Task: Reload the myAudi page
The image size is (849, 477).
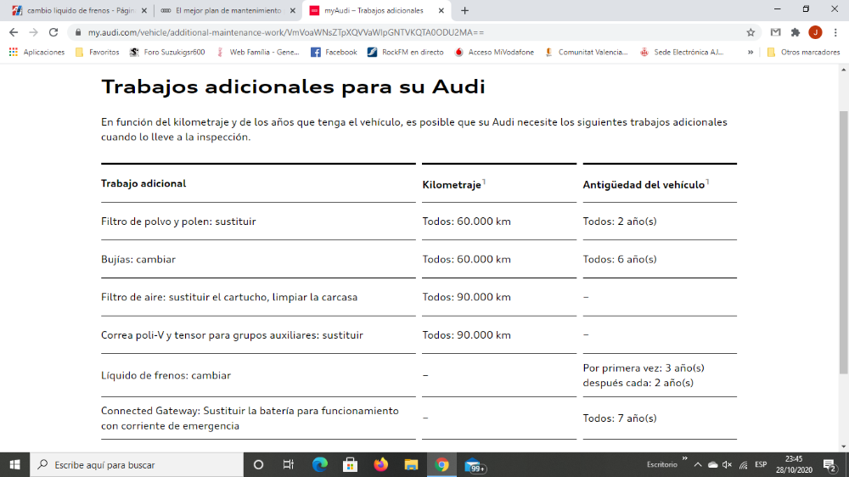Action: click(x=53, y=32)
